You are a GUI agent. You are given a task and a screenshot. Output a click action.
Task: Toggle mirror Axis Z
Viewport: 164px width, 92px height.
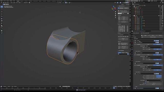tap(159, 76)
